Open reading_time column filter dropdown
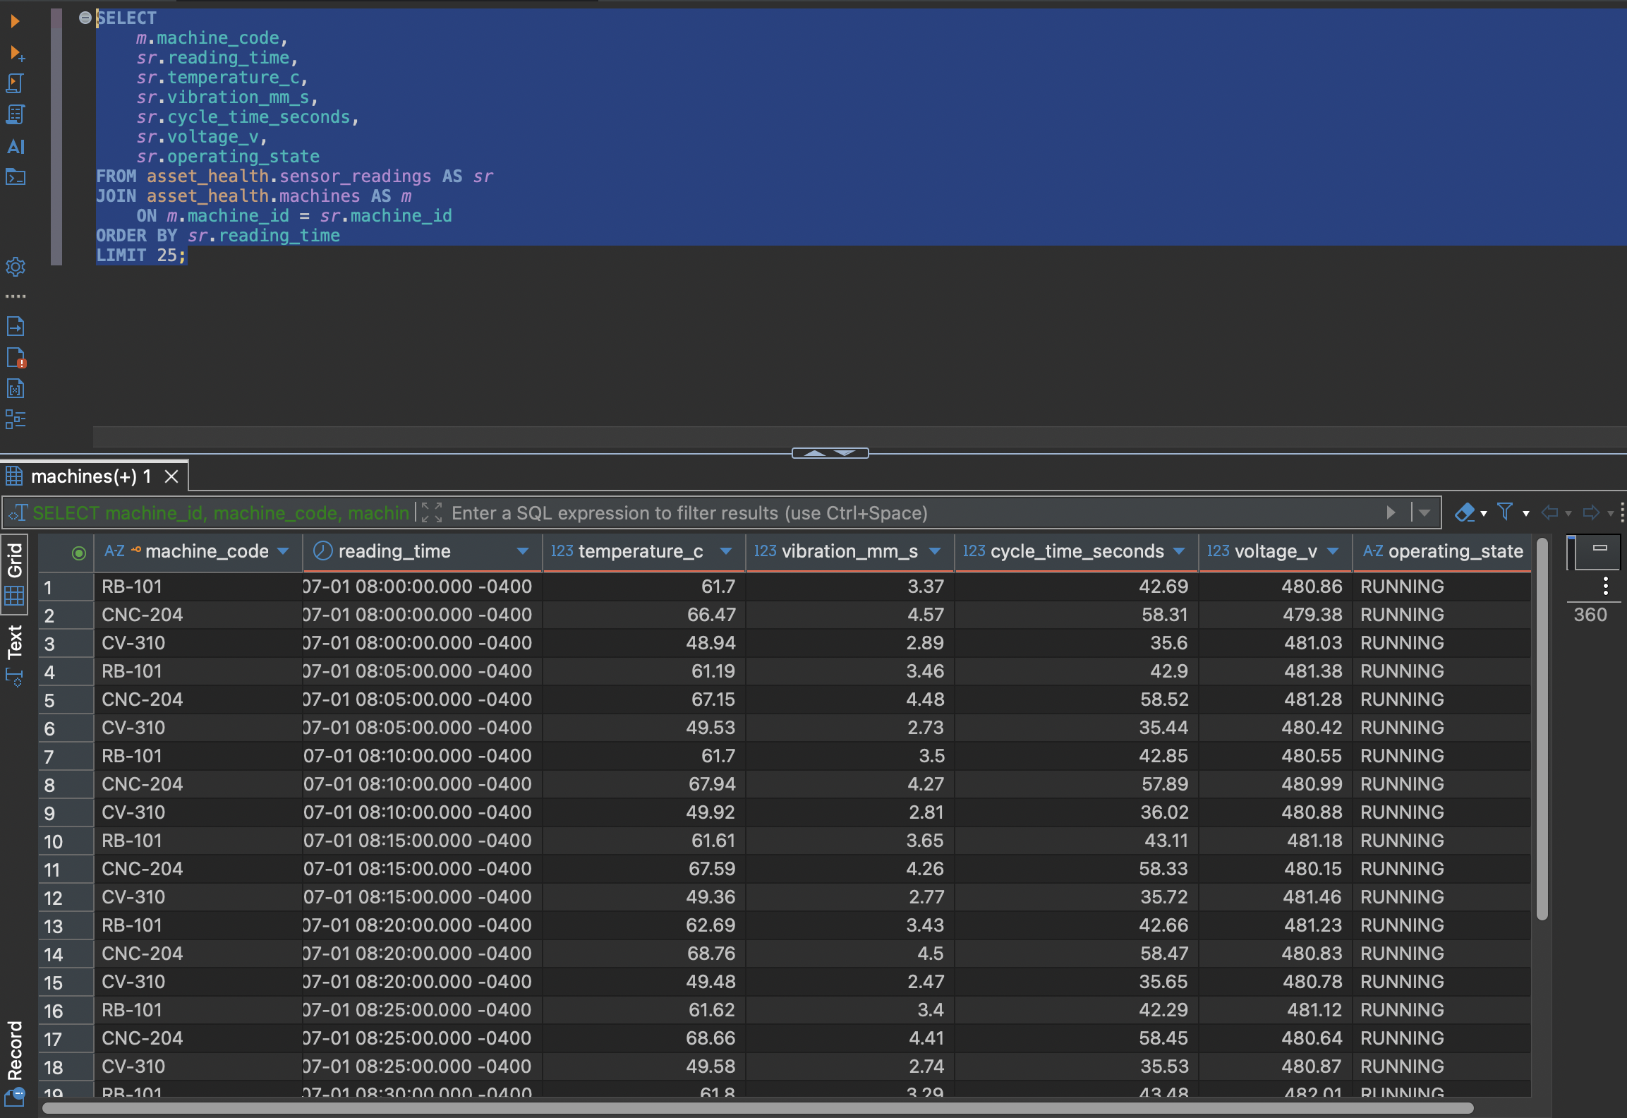The width and height of the screenshot is (1627, 1118). tap(523, 551)
